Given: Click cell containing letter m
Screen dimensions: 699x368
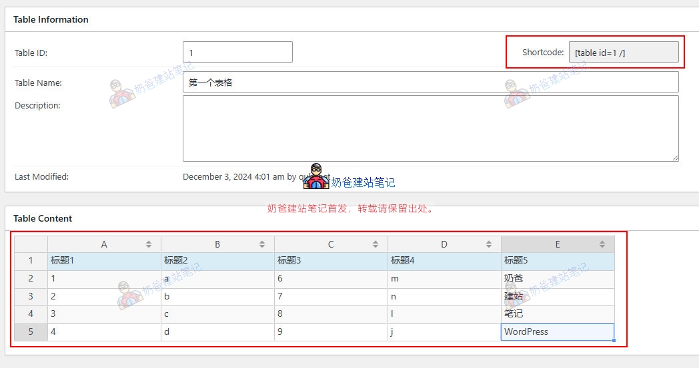Looking at the screenshot, I should [x=444, y=279].
